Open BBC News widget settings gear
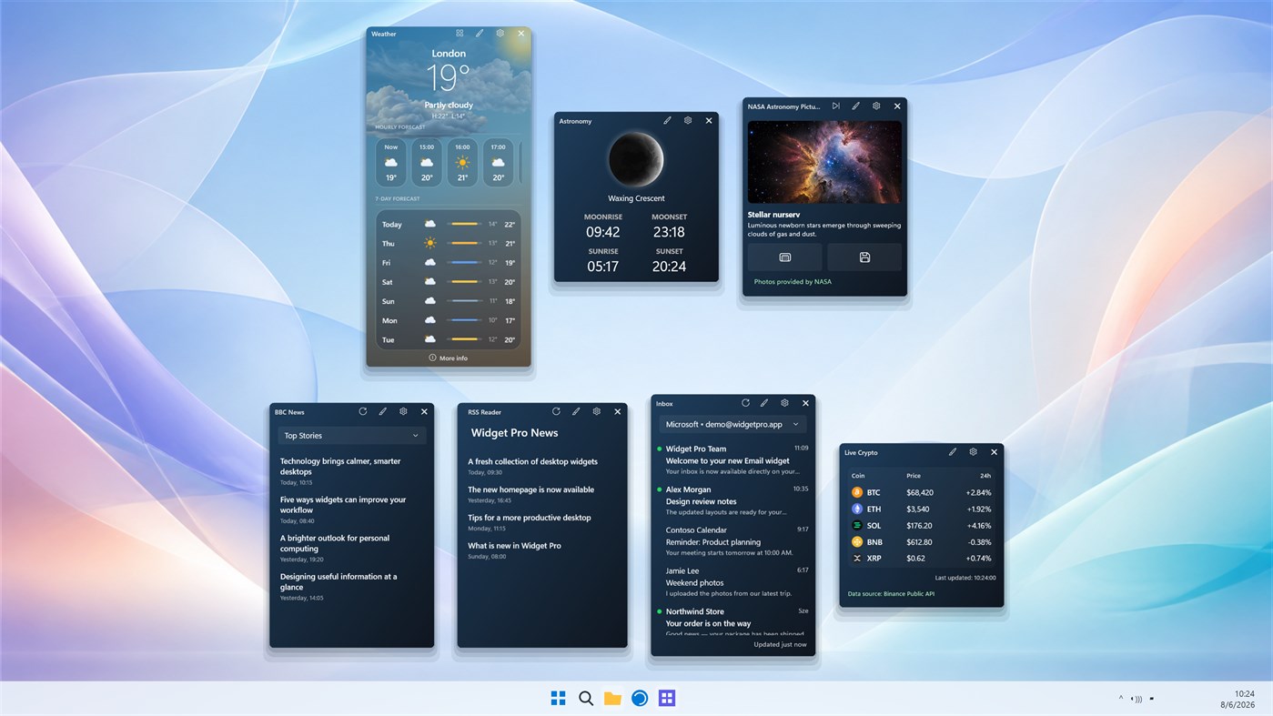Viewport: 1273px width, 716px height. coord(403,412)
